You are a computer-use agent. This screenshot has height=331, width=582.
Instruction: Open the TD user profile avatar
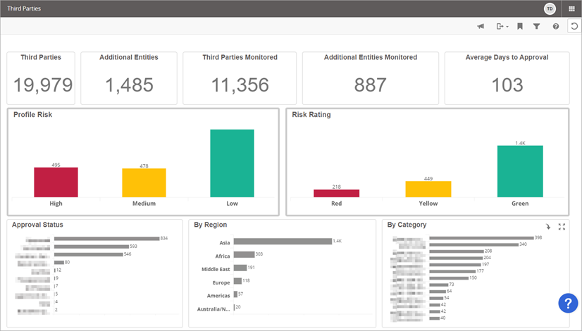coord(550,8)
